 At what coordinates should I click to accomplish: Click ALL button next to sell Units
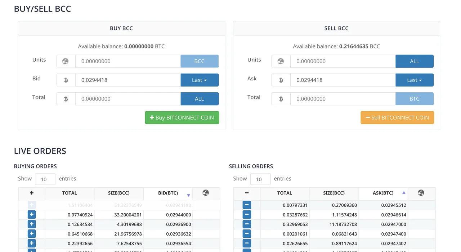point(415,61)
